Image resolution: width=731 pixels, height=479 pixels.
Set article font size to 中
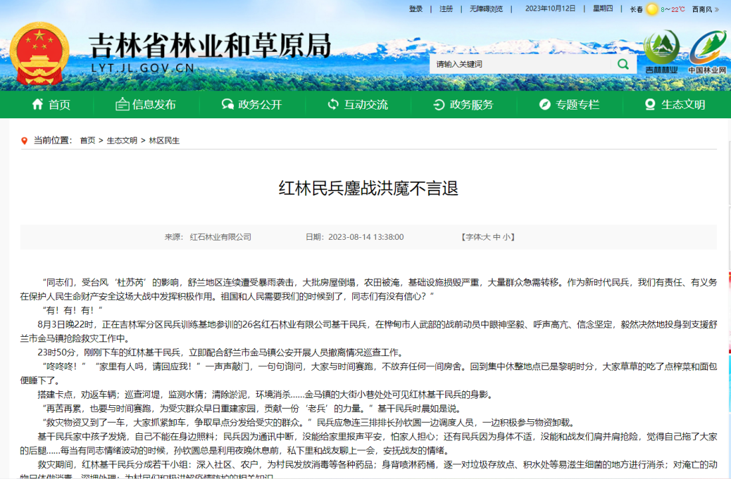click(x=496, y=237)
